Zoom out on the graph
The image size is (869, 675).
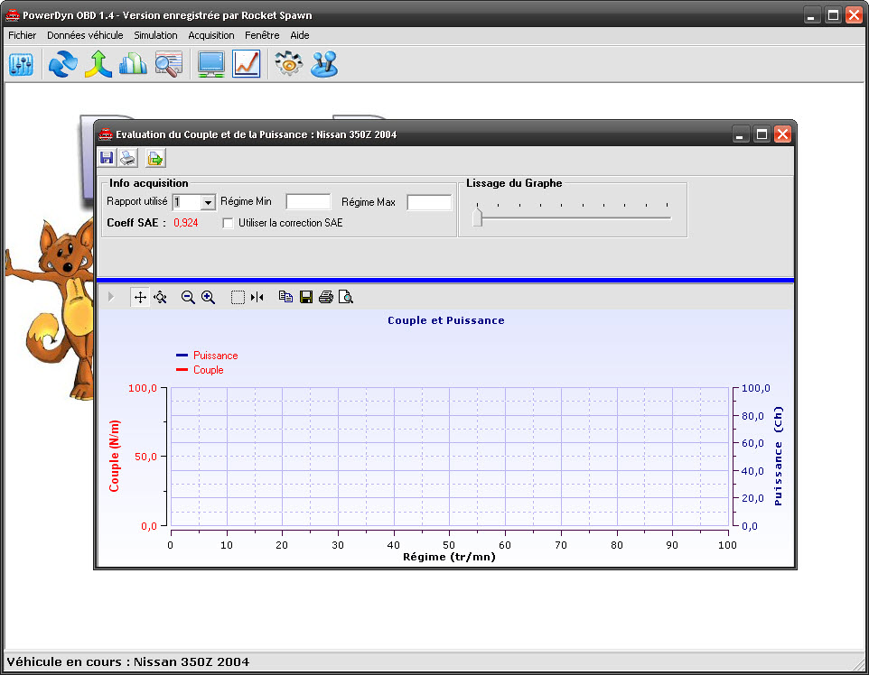point(188,297)
